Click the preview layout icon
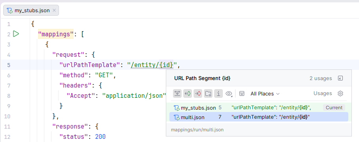 pos(242,93)
